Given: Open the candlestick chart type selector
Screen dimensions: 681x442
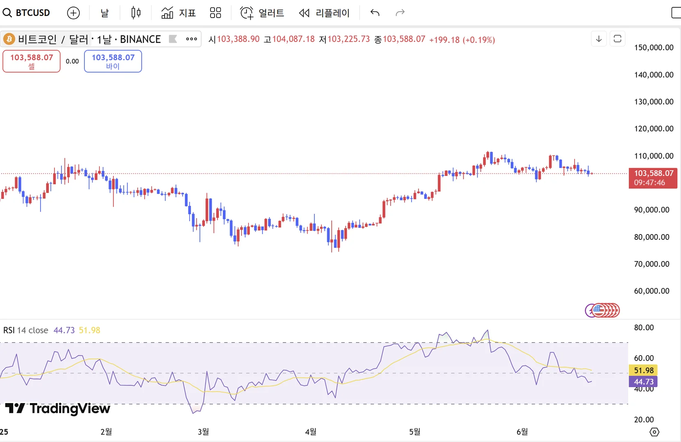Looking at the screenshot, I should coord(136,13).
